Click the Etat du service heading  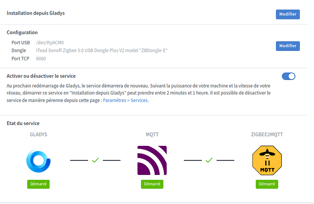23,123
